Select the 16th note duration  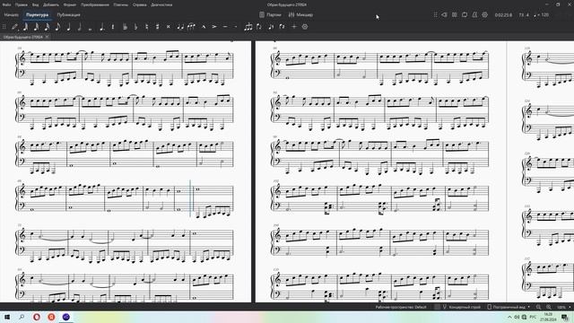tap(47, 26)
